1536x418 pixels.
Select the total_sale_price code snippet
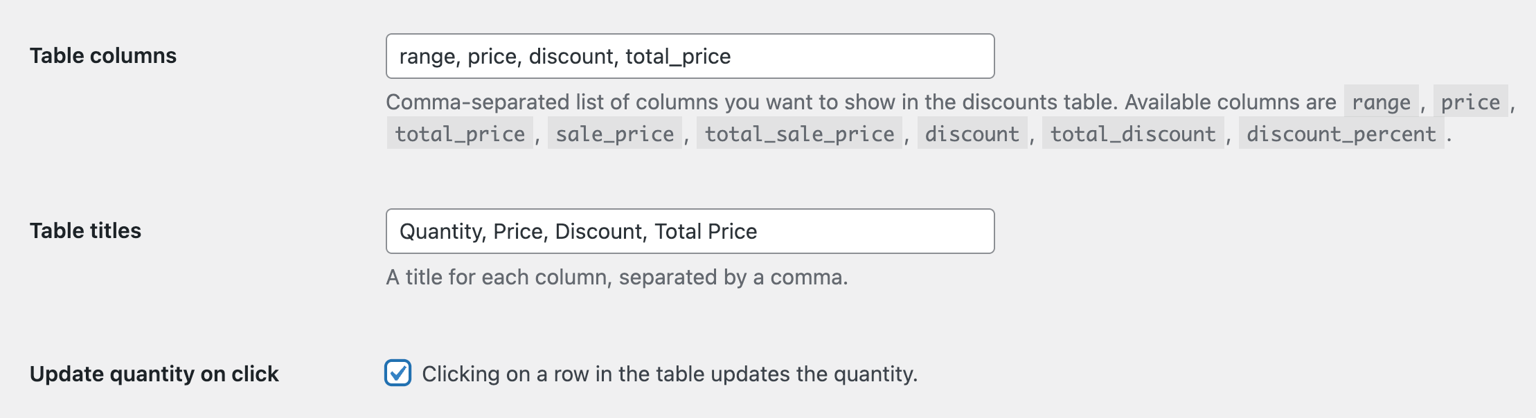[x=798, y=134]
